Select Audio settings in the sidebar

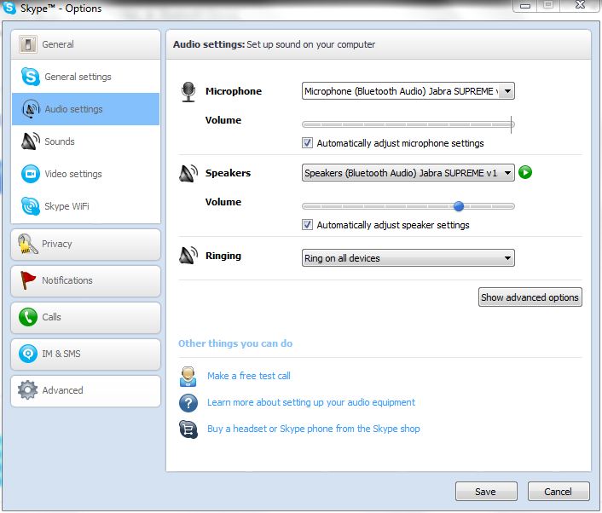point(85,109)
